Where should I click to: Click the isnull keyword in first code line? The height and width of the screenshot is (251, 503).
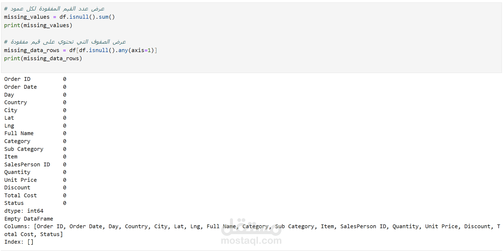click(79, 17)
